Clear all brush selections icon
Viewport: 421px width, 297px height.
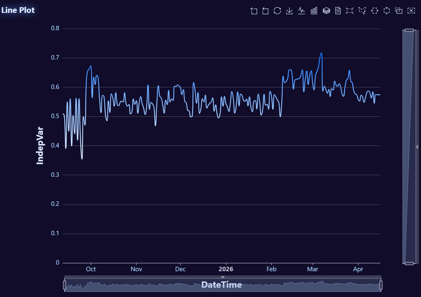pos(411,11)
